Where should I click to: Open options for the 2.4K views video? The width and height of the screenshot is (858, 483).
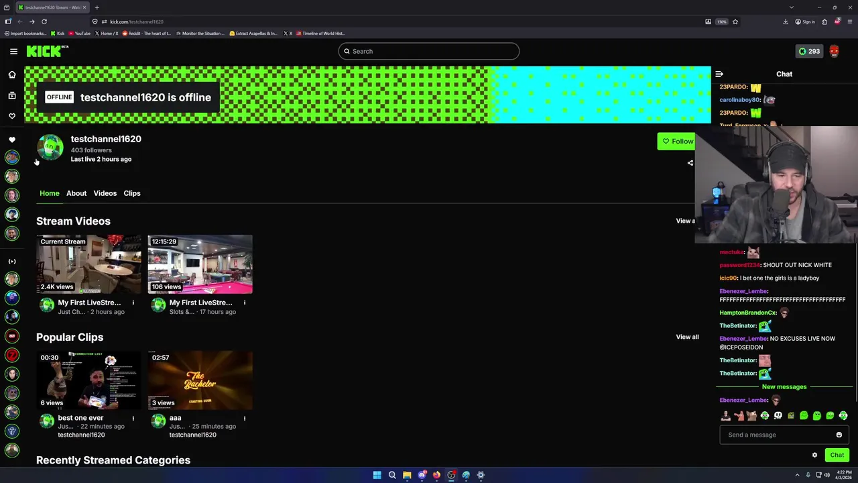coord(133,303)
